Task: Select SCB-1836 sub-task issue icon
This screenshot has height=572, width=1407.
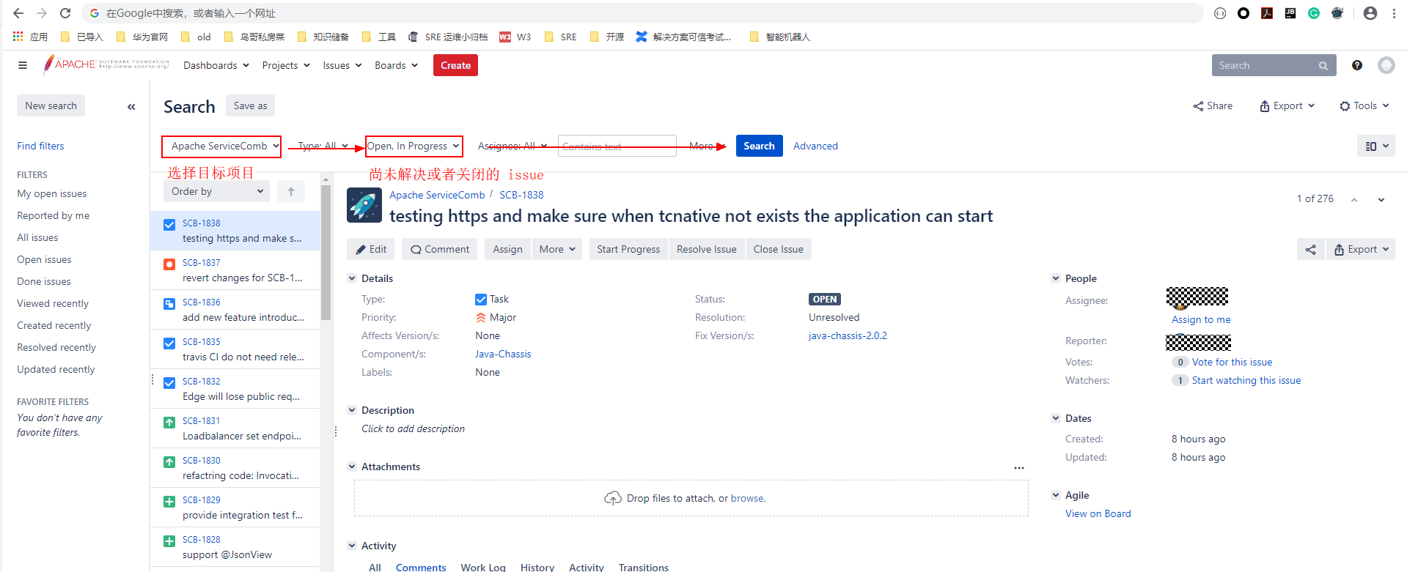Action: click(169, 304)
